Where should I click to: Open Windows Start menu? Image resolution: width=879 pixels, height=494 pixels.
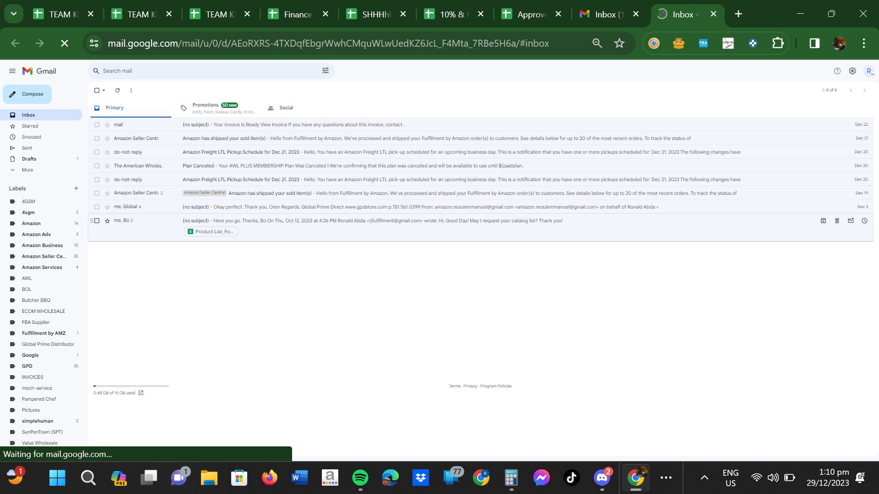click(57, 478)
